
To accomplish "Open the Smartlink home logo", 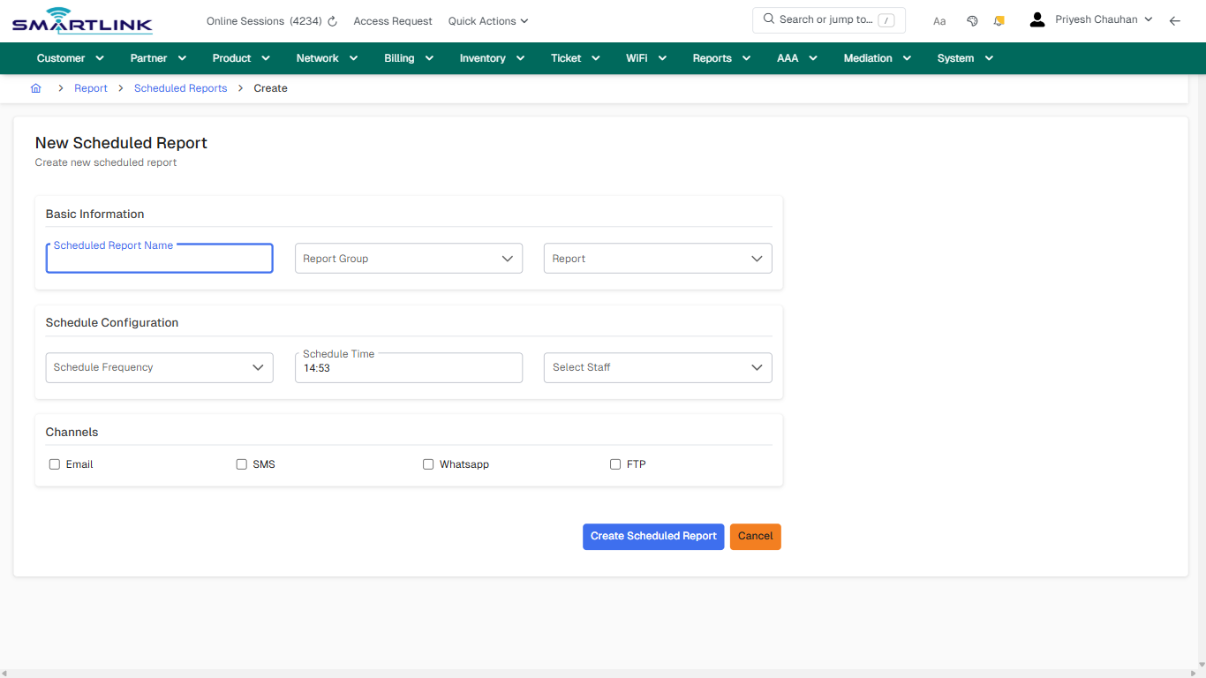I will [x=81, y=20].
